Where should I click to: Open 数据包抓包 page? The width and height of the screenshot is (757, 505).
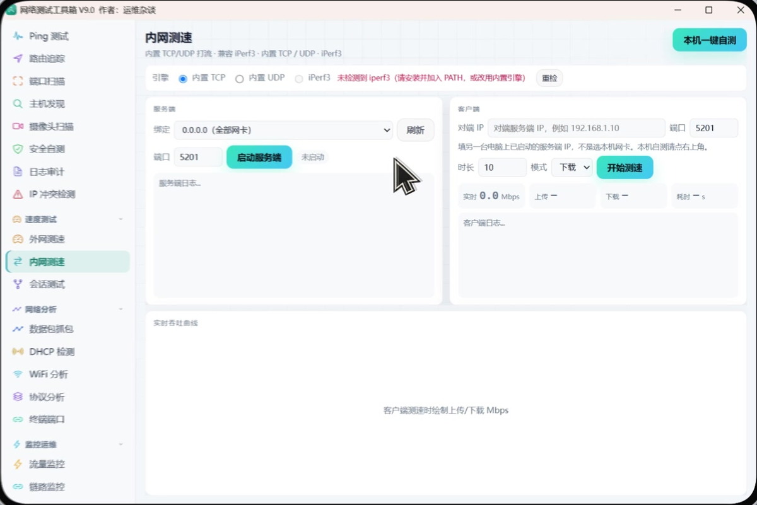pos(67,329)
